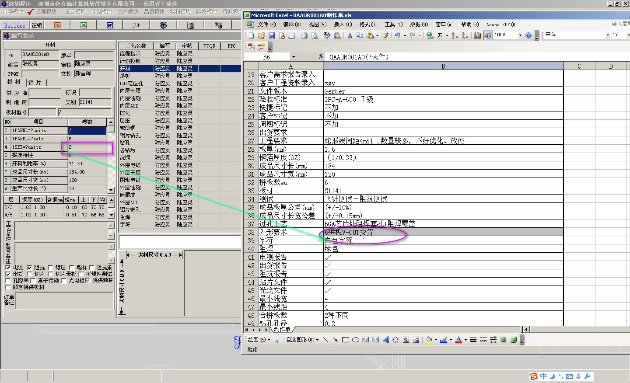The image size is (630, 383).
Task: Open the 绘图 drawing menu dropdown
Action: pyautogui.click(x=259, y=340)
